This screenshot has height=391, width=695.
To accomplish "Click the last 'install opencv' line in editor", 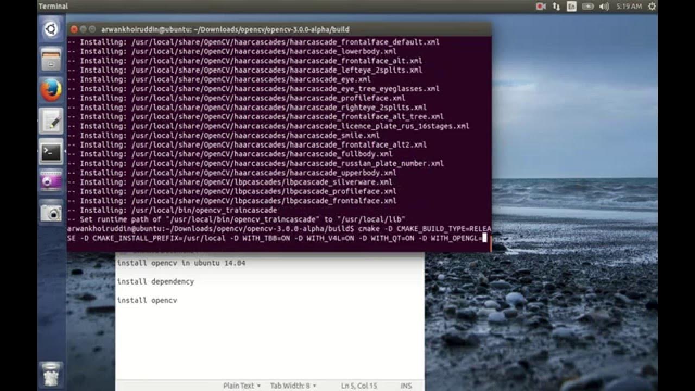I will click(x=147, y=300).
